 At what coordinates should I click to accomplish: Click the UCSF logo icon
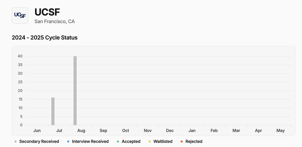(x=20, y=15)
